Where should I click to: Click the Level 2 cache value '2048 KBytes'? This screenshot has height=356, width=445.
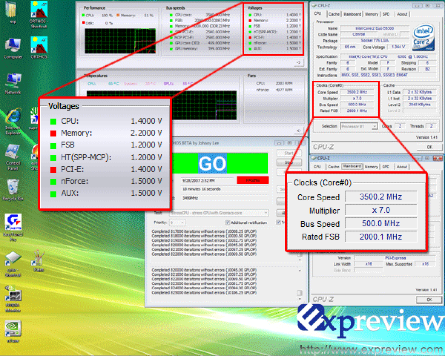pos(420,104)
